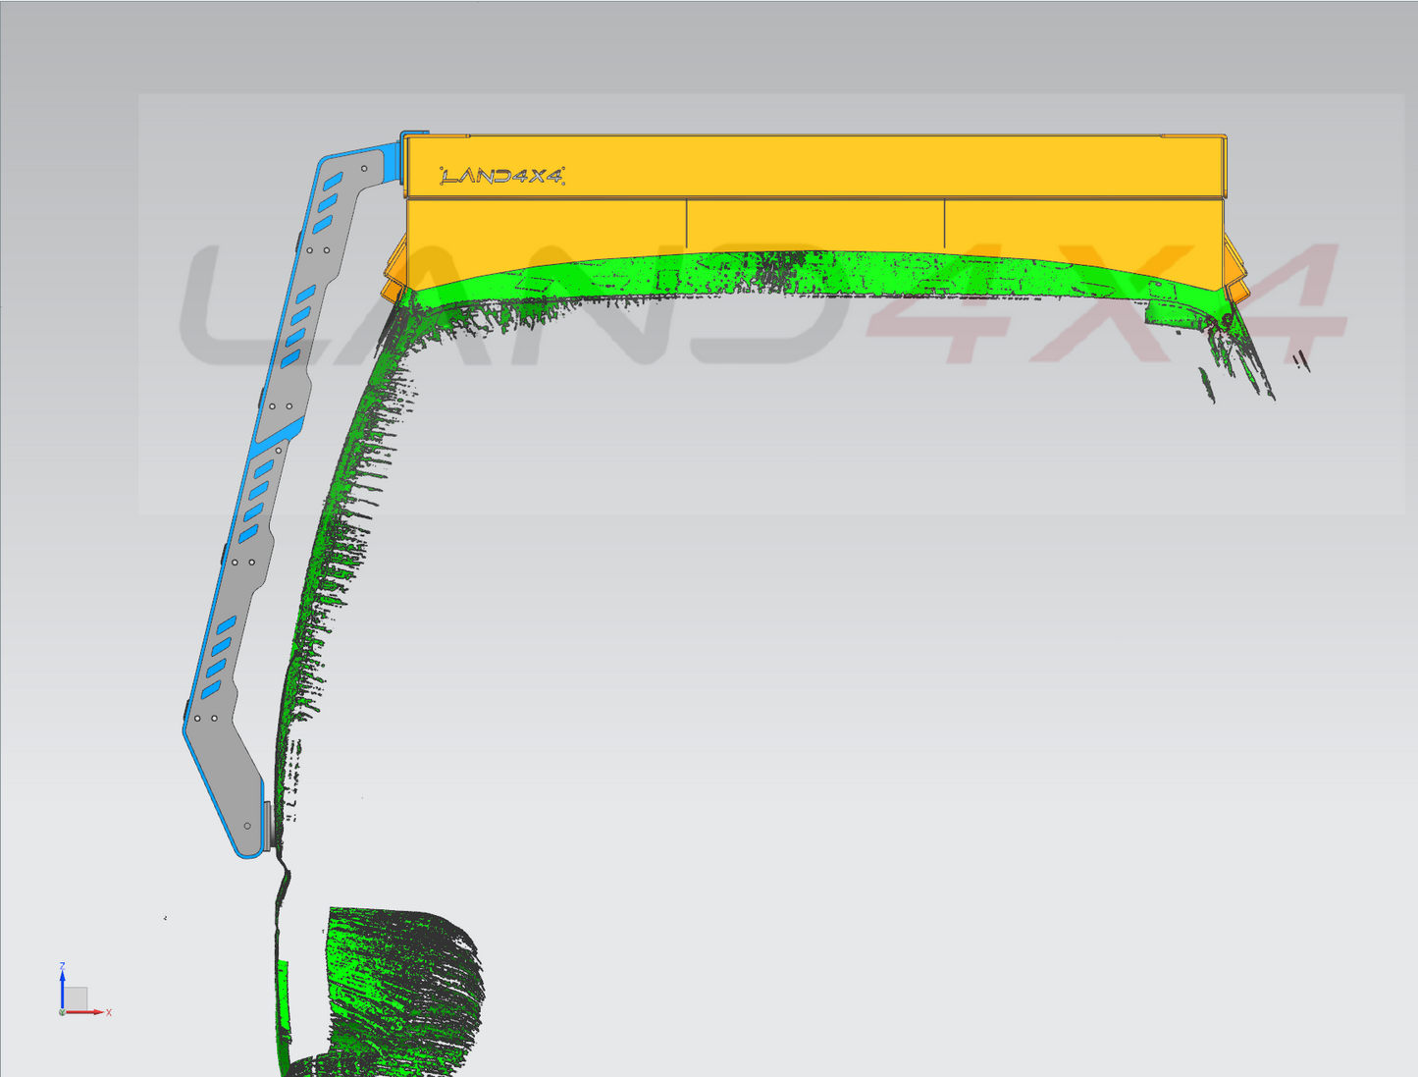Viewport: 1418px width, 1077px height.
Task: Click orange angled mount at housing right end
Action: pos(1235,270)
